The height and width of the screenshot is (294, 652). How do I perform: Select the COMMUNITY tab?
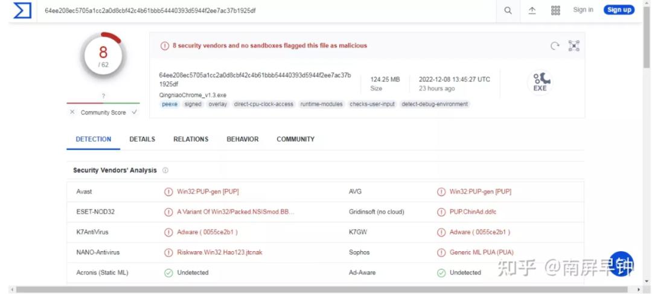295,139
